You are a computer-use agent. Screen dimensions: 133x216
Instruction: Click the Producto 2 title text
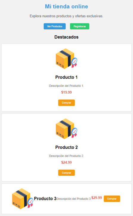coord(66,147)
